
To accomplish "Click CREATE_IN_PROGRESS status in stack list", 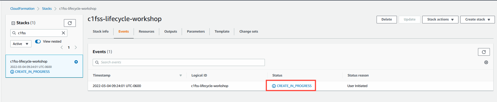I will [32, 72].
